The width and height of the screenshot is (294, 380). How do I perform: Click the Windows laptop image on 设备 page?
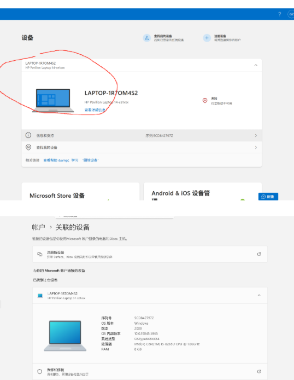pyautogui.click(x=53, y=101)
